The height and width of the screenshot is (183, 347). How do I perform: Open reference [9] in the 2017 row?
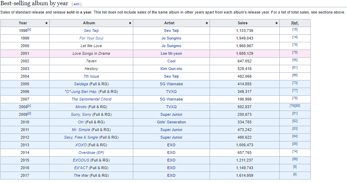(x=295, y=174)
